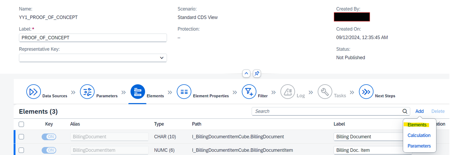Expand the Representative Key dropdown

93,58
